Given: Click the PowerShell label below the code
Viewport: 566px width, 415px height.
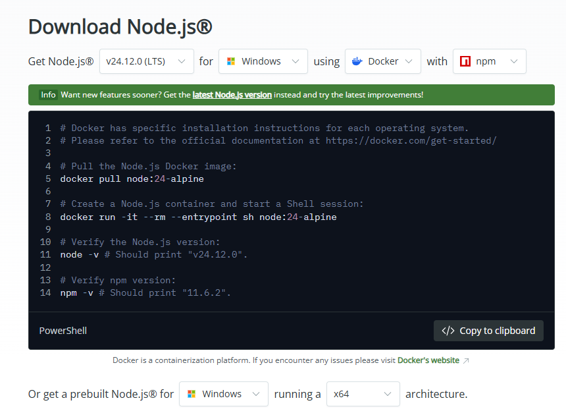Looking at the screenshot, I should 63,331.
